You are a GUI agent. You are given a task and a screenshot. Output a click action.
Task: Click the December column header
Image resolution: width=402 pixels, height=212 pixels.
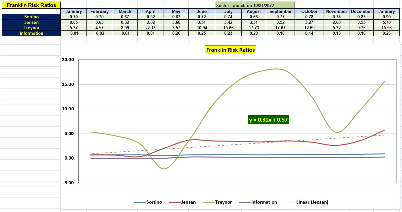pyautogui.click(x=361, y=11)
